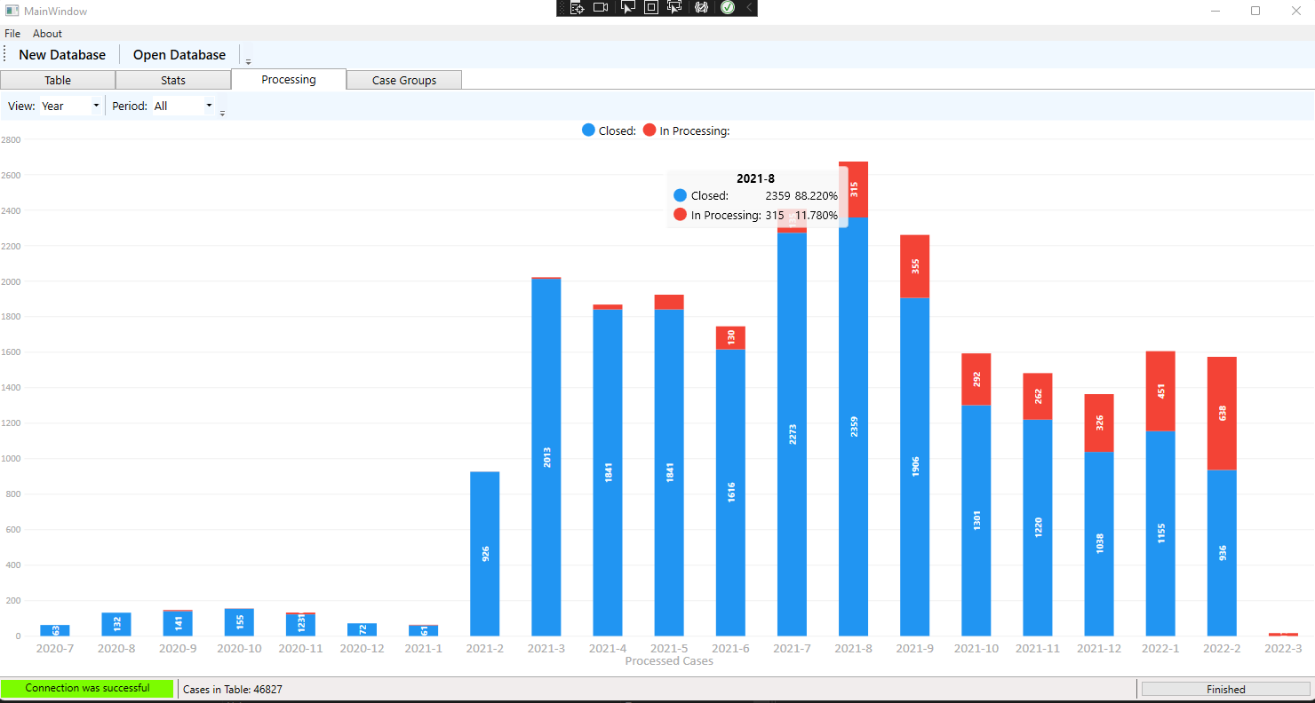The height and width of the screenshot is (703, 1315).
Task: Click the '1000' y-axis value
Action: coord(11,459)
